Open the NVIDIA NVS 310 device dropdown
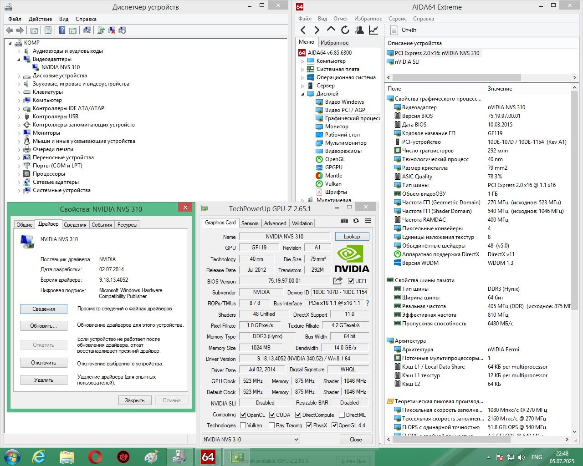Viewport: 583px width, 466px height. click(251, 439)
